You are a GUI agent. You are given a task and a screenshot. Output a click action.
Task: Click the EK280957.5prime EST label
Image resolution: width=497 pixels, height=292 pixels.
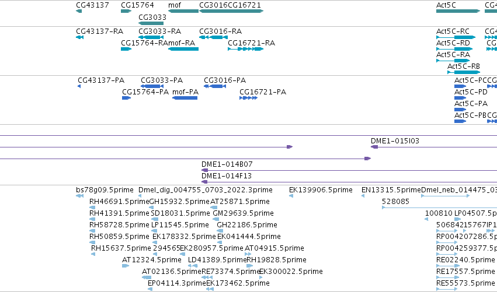click(212, 249)
